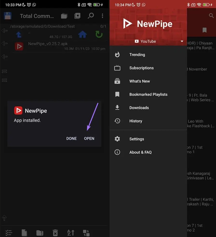Image resolution: width=216 pixels, height=237 pixels.
Task: Open Total Commander's three-dot overflow menu
Action: (102, 16)
